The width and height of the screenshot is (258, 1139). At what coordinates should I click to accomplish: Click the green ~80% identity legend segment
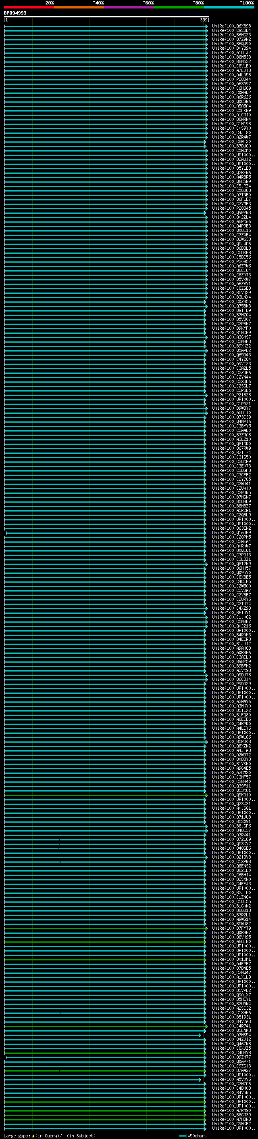coord(179,7)
